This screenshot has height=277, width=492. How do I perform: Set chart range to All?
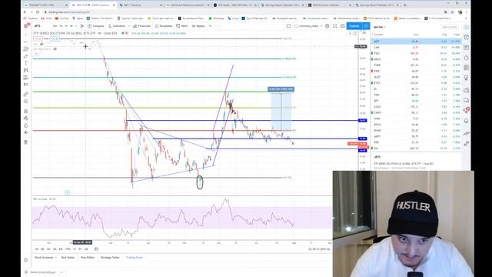click(x=86, y=249)
